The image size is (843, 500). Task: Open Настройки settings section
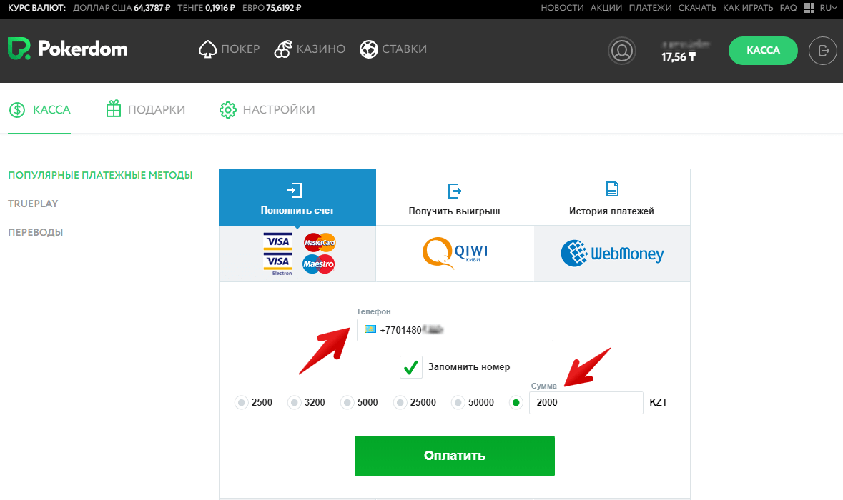pyautogui.click(x=267, y=109)
